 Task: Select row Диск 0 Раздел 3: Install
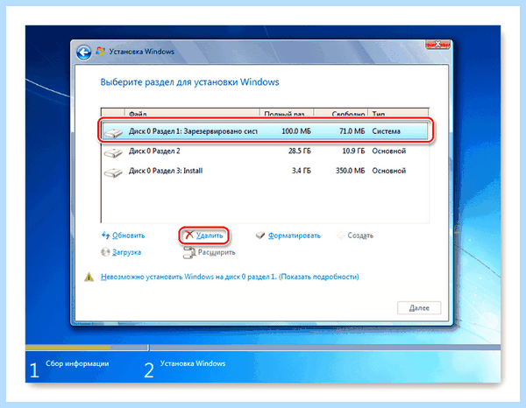click(265, 171)
